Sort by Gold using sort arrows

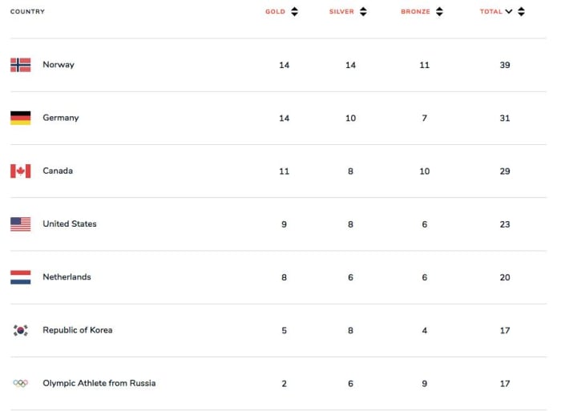point(294,12)
